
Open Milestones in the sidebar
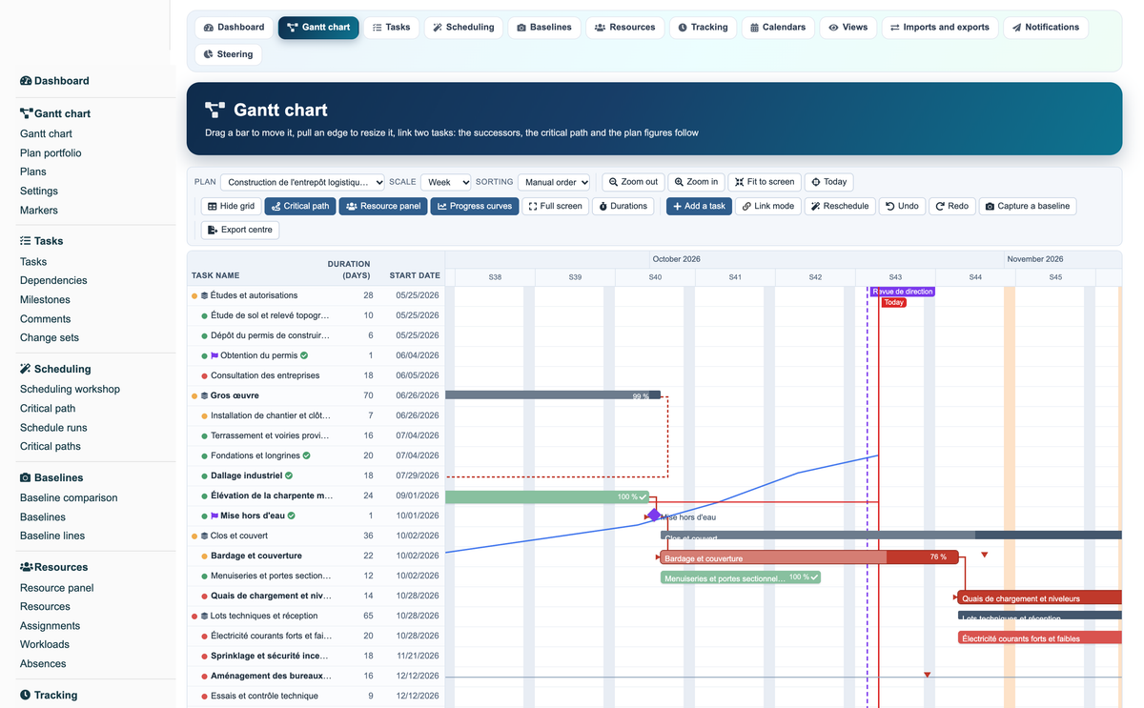click(45, 300)
